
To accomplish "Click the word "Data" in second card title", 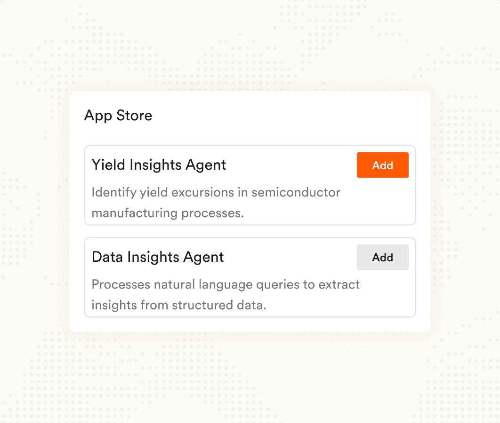I will [106, 257].
